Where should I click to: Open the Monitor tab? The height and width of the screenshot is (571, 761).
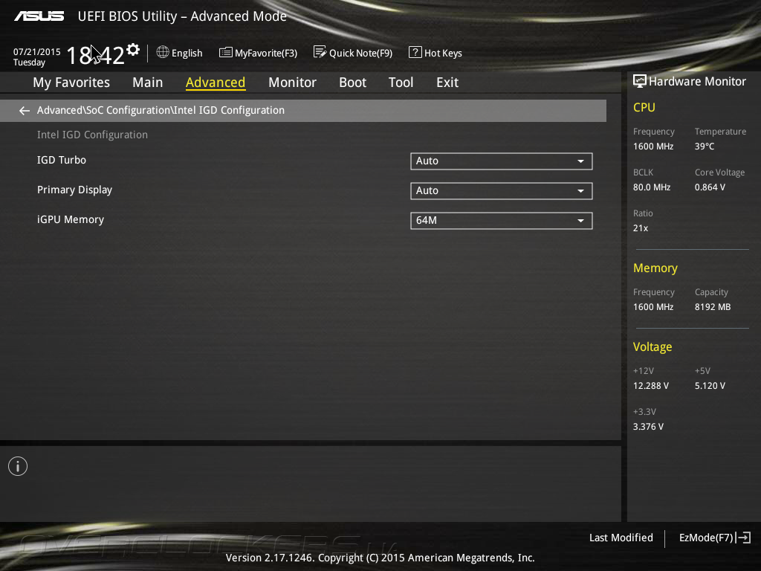292,83
